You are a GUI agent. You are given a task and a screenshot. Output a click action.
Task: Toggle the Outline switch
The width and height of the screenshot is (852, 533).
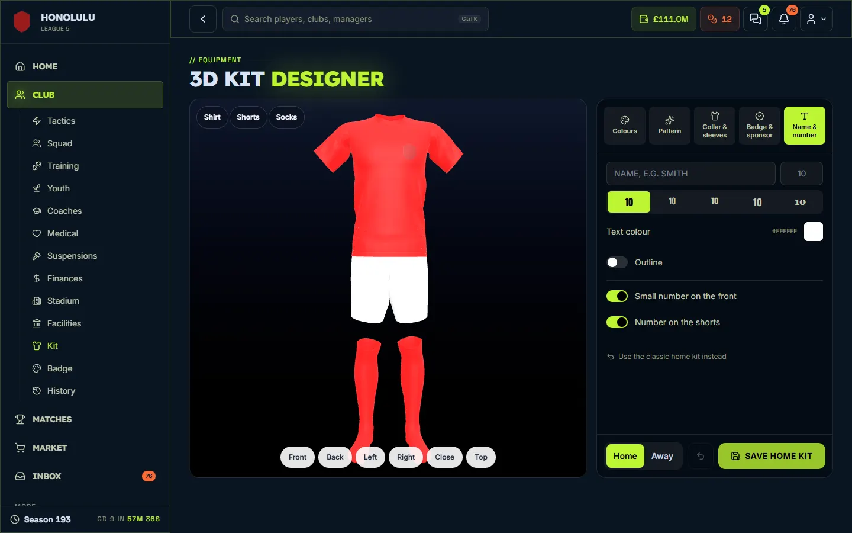click(x=617, y=262)
